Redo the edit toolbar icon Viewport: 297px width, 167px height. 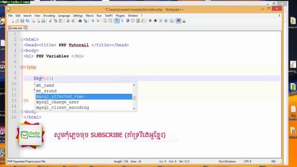point(73,21)
